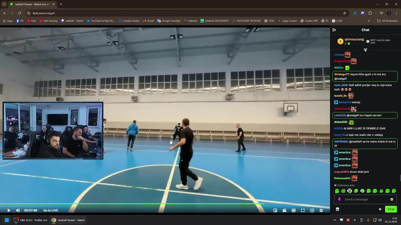This screenshot has height=225, width=401.
Task: Click the purple microphone icon in chat
Action: point(339,199)
